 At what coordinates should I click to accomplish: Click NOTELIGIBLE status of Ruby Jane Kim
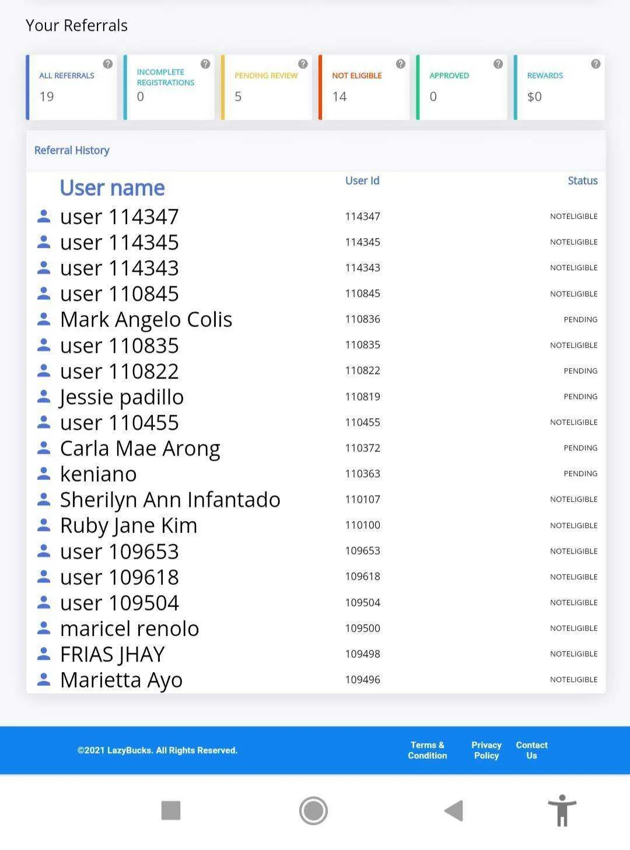(x=574, y=526)
